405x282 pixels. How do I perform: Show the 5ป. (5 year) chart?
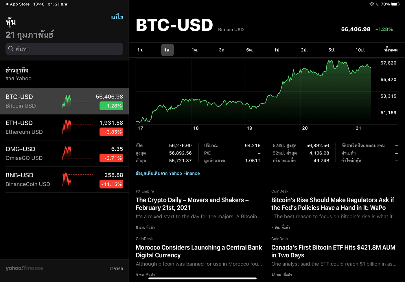tap(332, 50)
